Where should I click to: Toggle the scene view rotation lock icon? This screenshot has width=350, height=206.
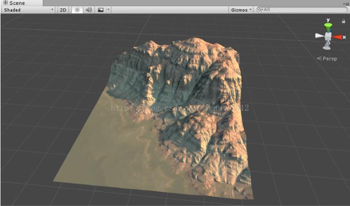point(344,21)
